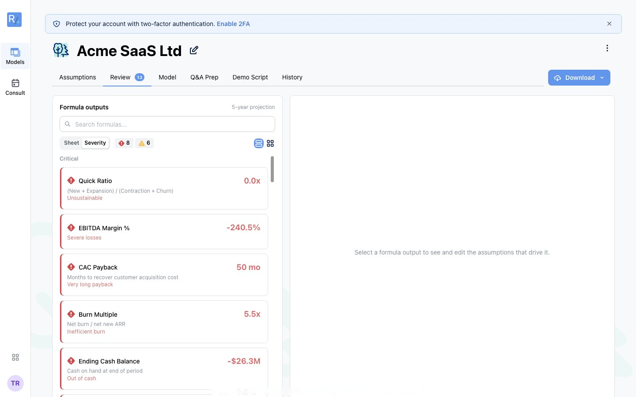
Task: Dismiss the two-factor authentication banner
Action: tap(609, 24)
